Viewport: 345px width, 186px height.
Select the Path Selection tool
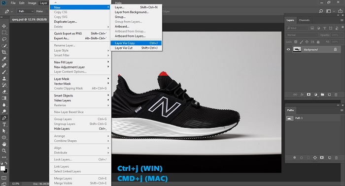4,131
